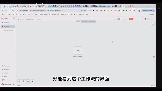Image resolution: width=162 pixels, height=91 pixels.
Task: Switch to the Editor tab
Action: click(79, 22)
